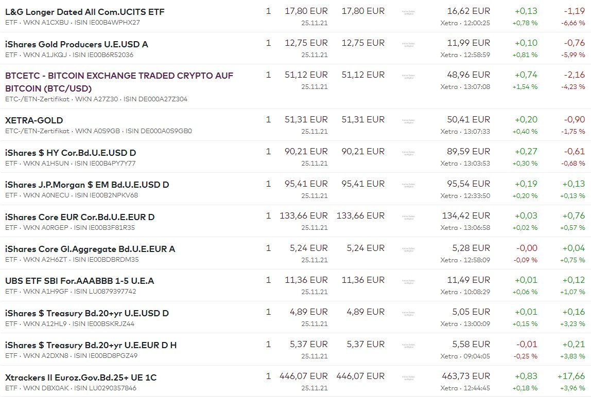The image size is (591, 397).
Task: Open iShares $ Treasury Bd.20+yr U.E.USD D
Action: [87, 313]
